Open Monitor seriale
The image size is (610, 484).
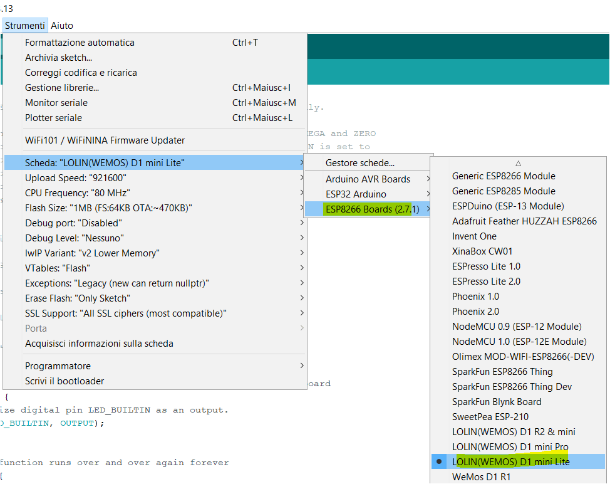point(56,102)
